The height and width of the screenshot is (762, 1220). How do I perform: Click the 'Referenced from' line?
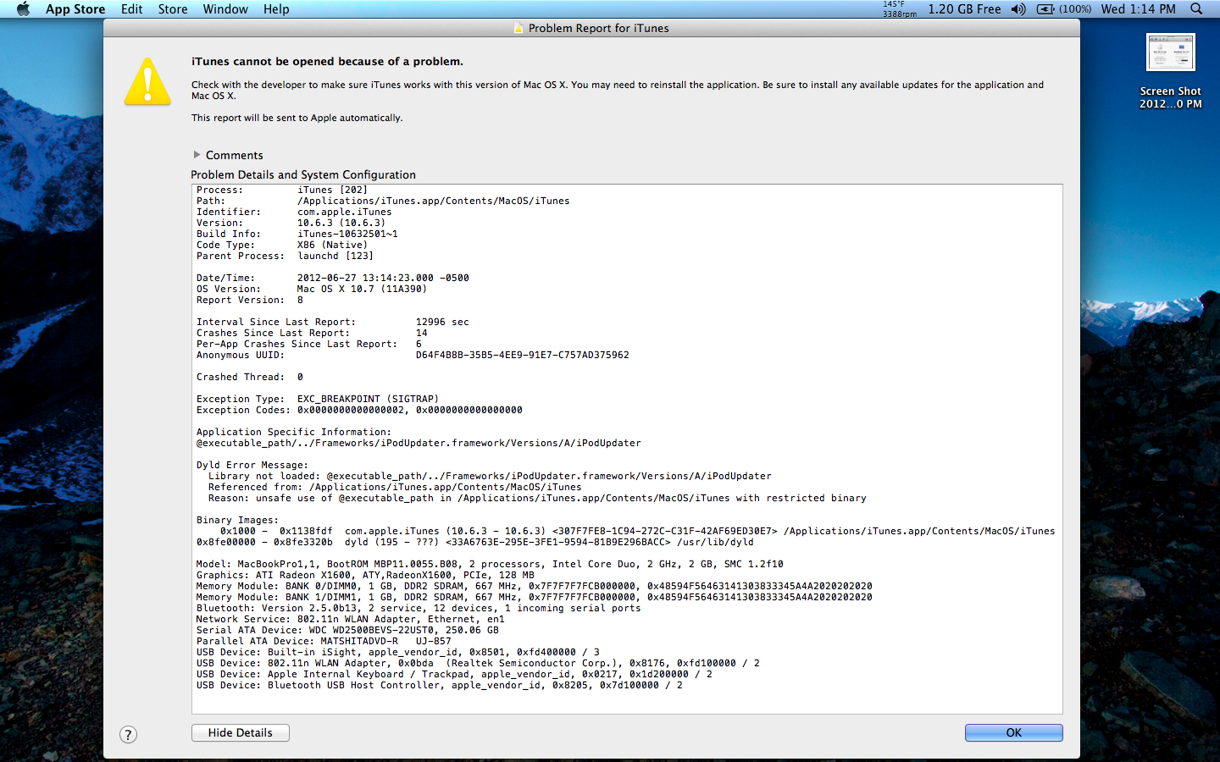click(x=395, y=488)
